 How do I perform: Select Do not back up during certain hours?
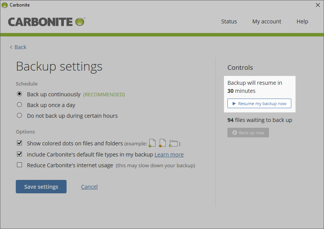click(19, 115)
